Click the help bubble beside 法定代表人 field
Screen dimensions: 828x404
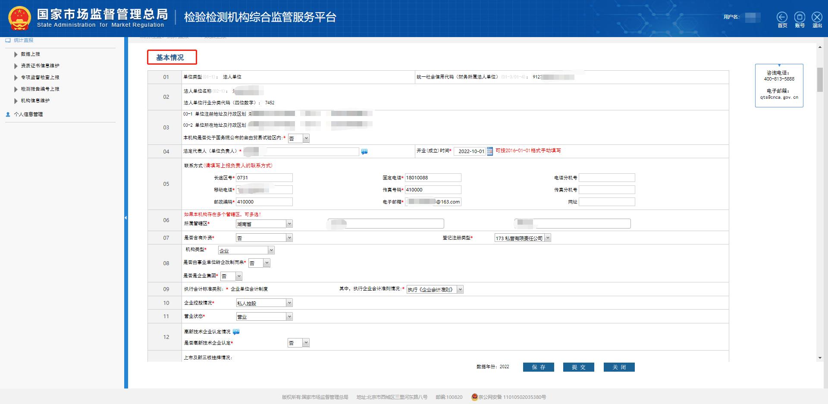364,151
